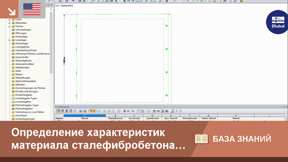Viewport: 288px width, 162px height.
Task: Select Querschnitte in the navigator tree
Action: [x=22, y=57]
